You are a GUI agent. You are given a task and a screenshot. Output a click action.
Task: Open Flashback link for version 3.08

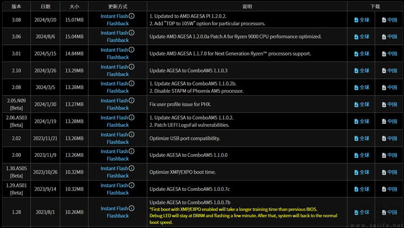(x=117, y=24)
